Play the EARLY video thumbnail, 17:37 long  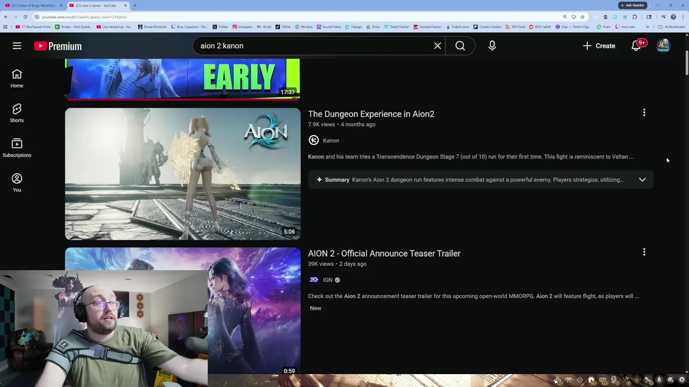(x=182, y=79)
